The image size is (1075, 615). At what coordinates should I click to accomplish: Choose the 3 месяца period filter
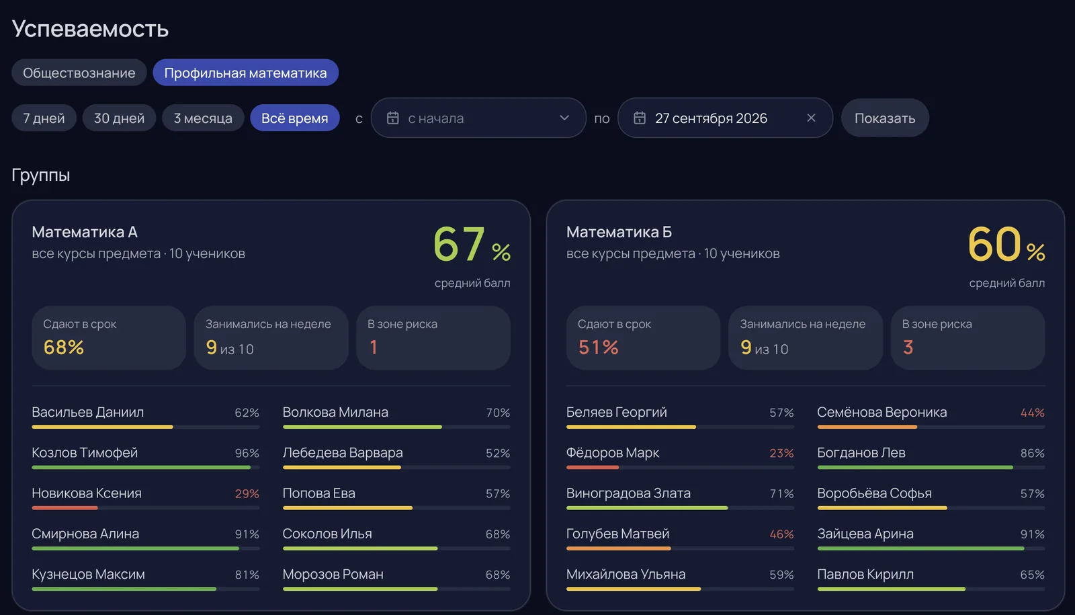click(x=203, y=118)
